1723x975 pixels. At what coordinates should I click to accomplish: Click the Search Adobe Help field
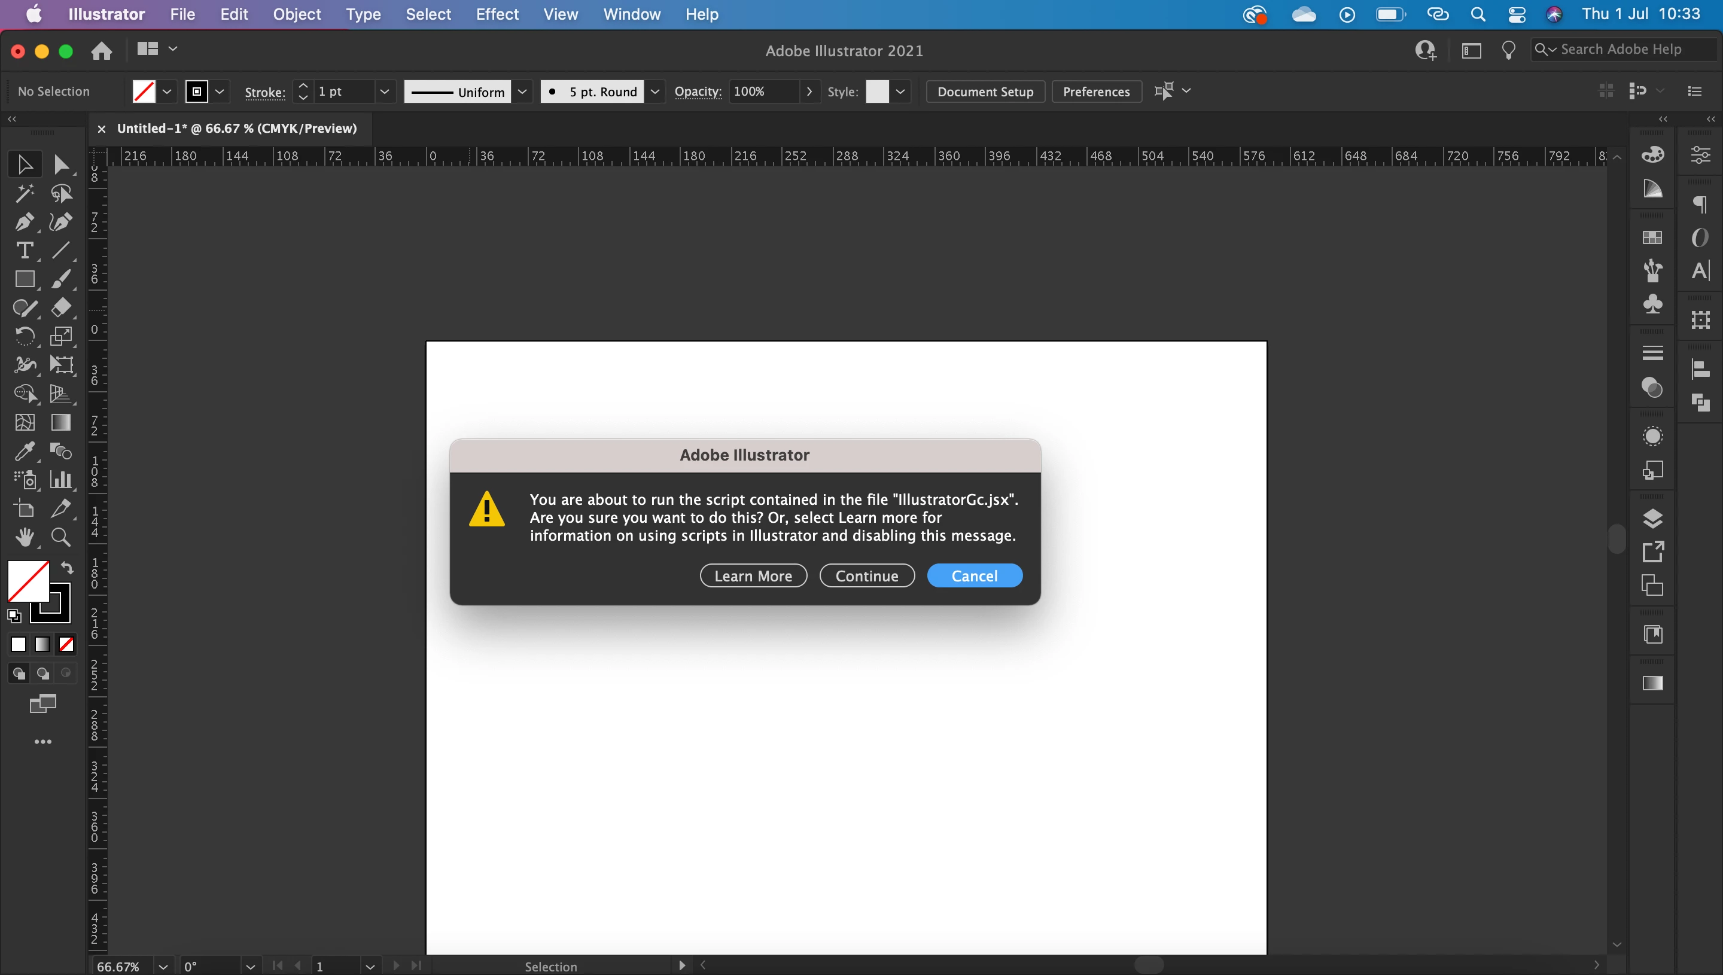[x=1621, y=50]
